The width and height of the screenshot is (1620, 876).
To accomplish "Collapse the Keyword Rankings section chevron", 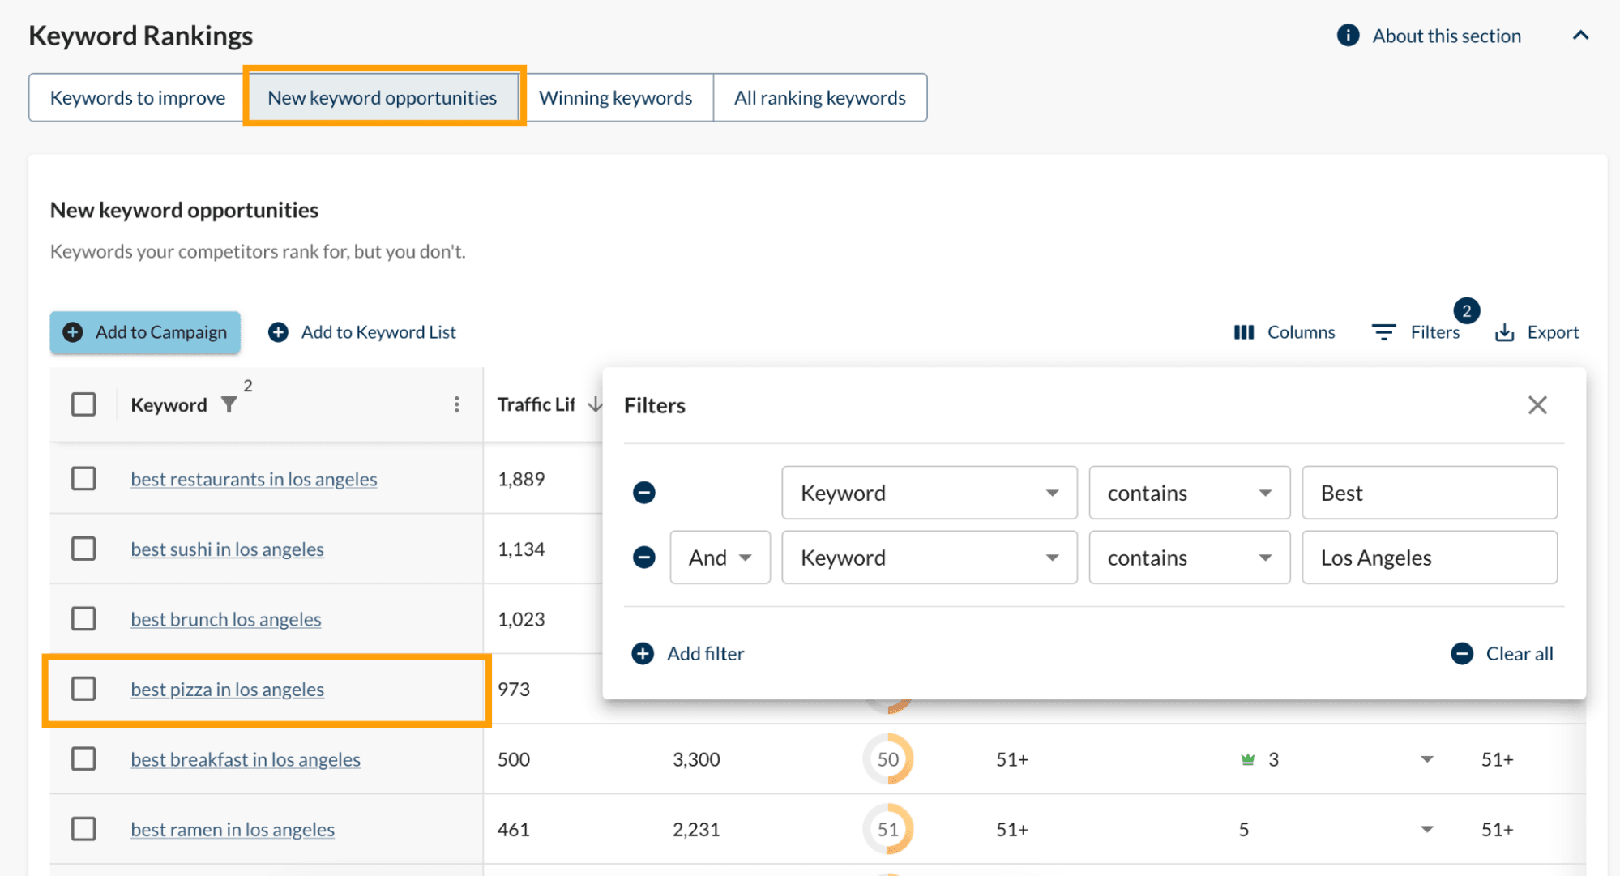I will pyautogui.click(x=1580, y=36).
